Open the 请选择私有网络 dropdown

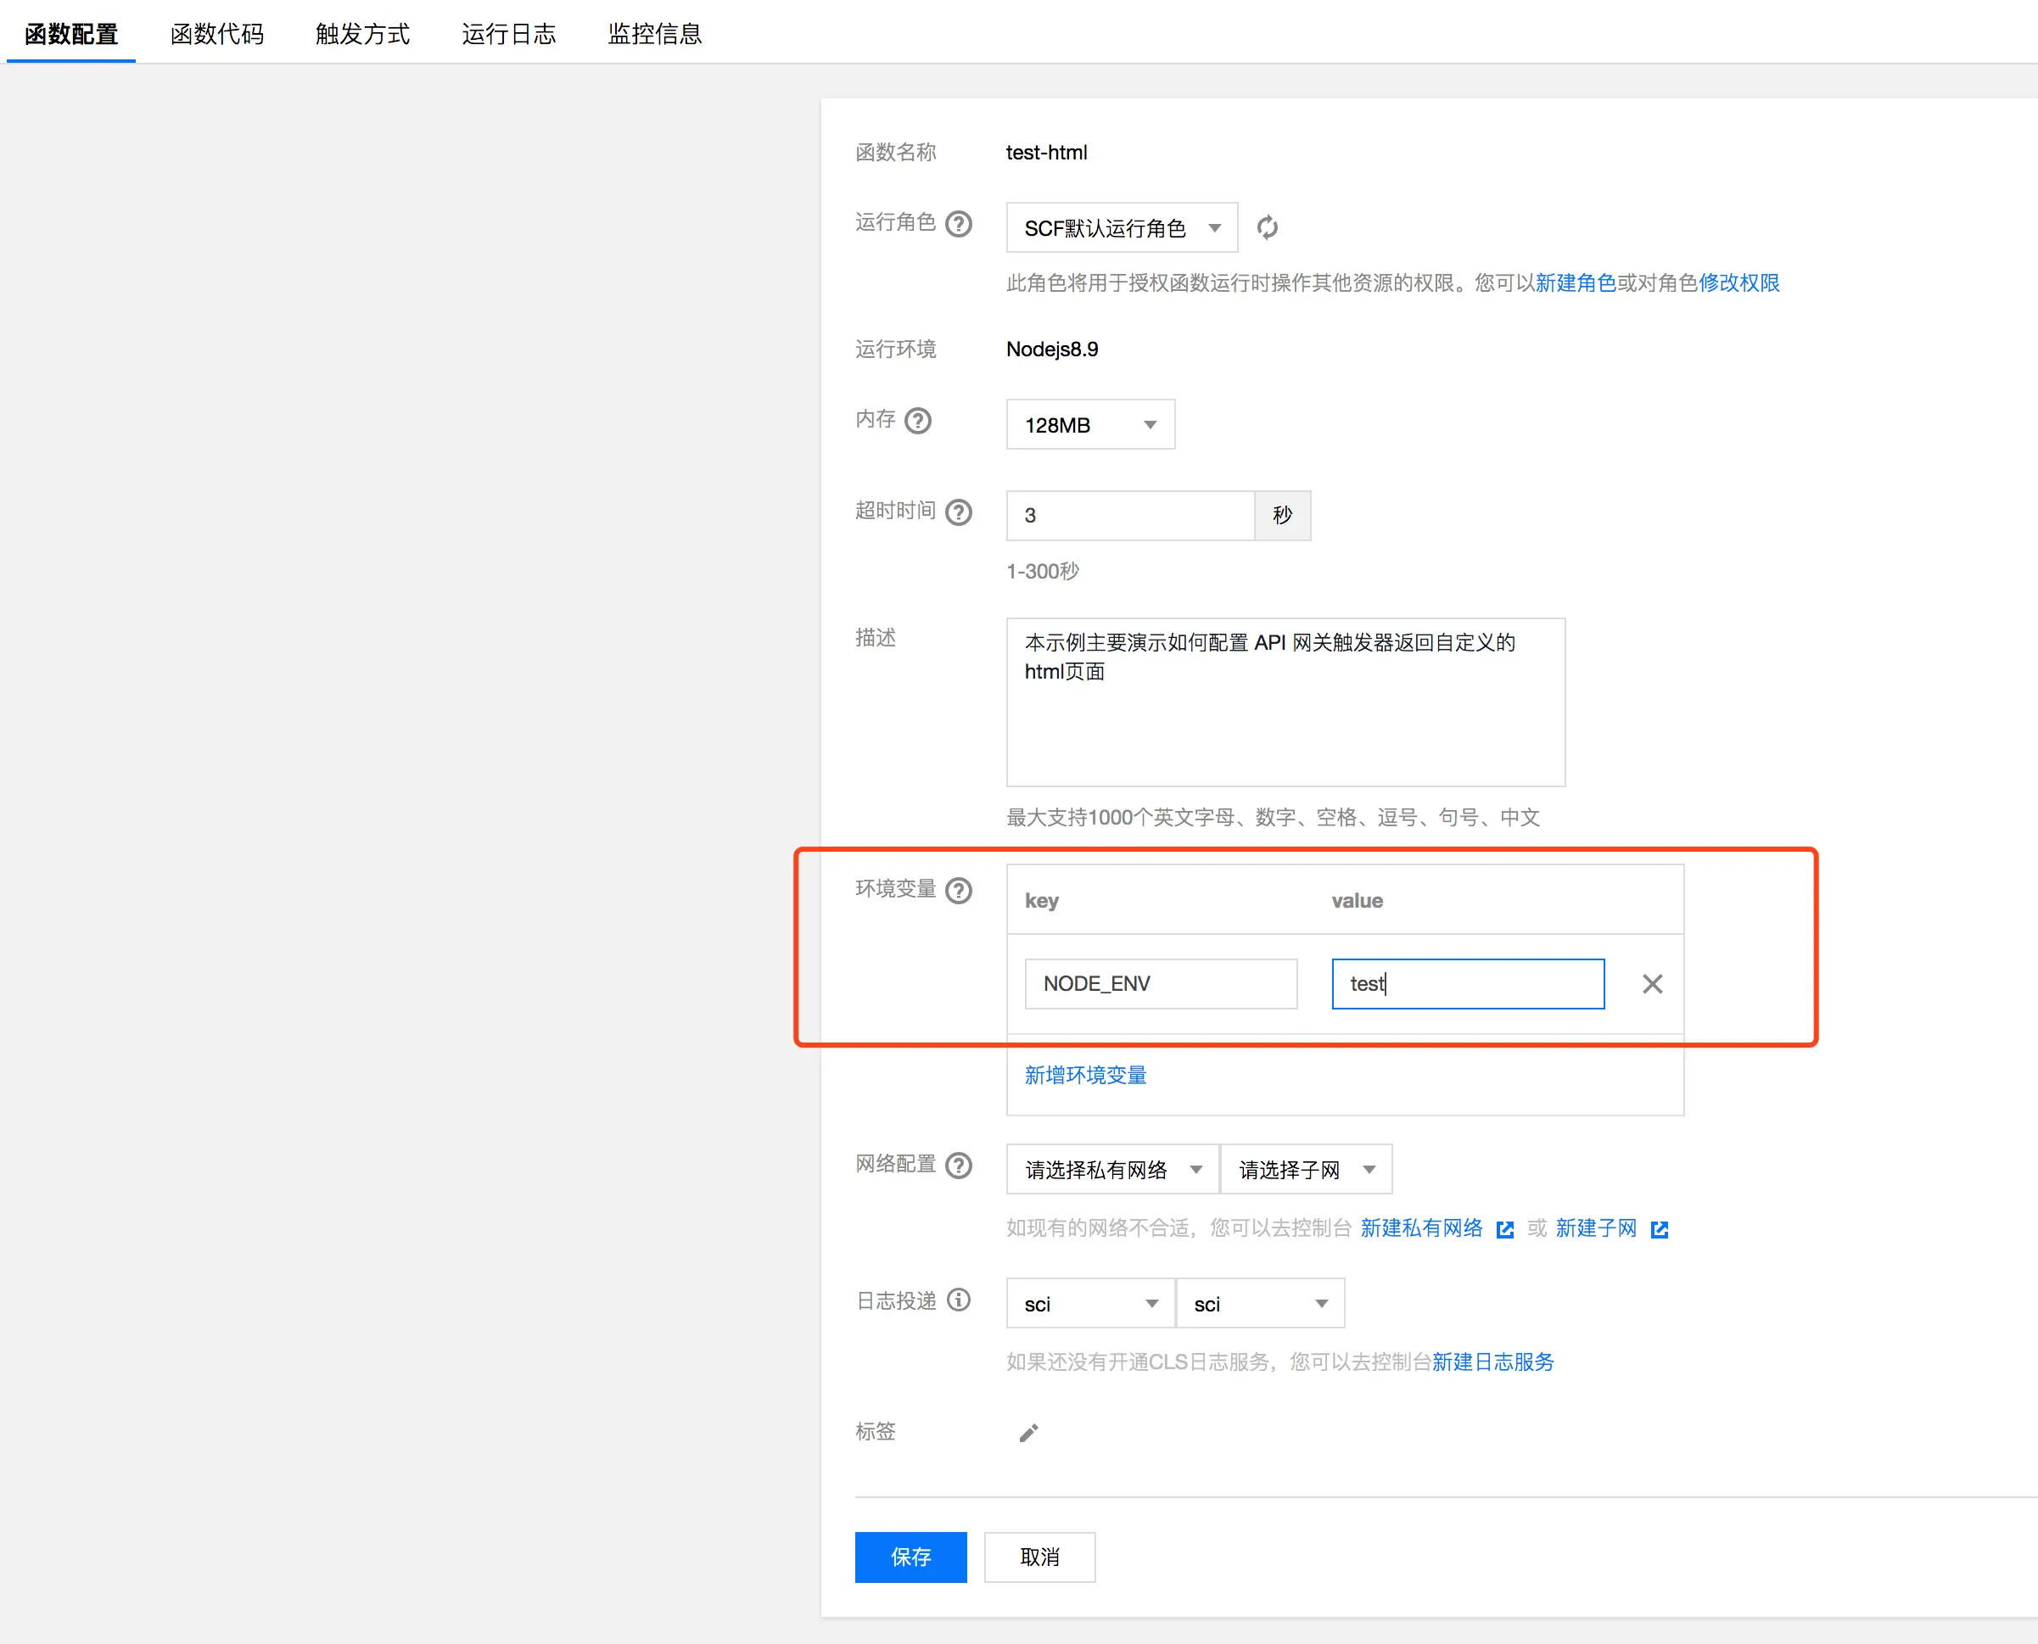click(x=1111, y=1170)
